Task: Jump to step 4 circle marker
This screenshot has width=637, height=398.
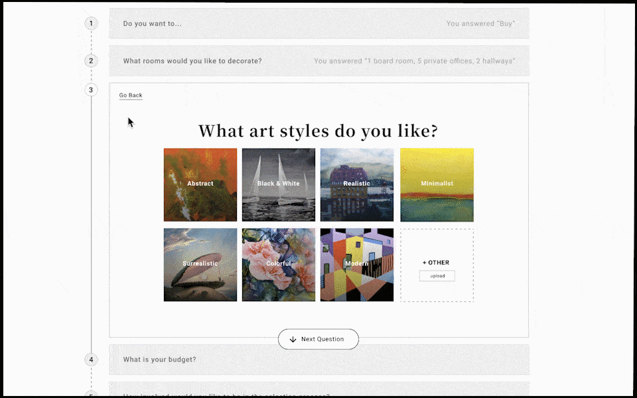Action: pyautogui.click(x=91, y=360)
